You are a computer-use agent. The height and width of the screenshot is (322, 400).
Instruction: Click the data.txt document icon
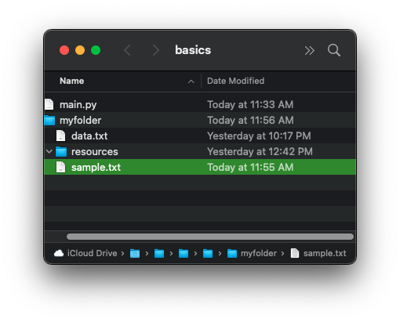(x=60, y=136)
